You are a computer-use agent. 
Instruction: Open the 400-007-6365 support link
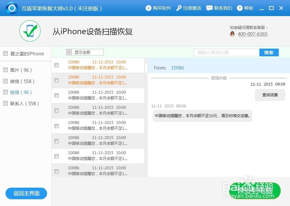[x=252, y=34]
